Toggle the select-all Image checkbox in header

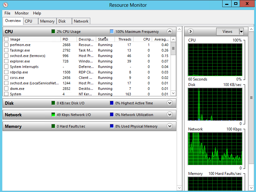tap(6, 39)
